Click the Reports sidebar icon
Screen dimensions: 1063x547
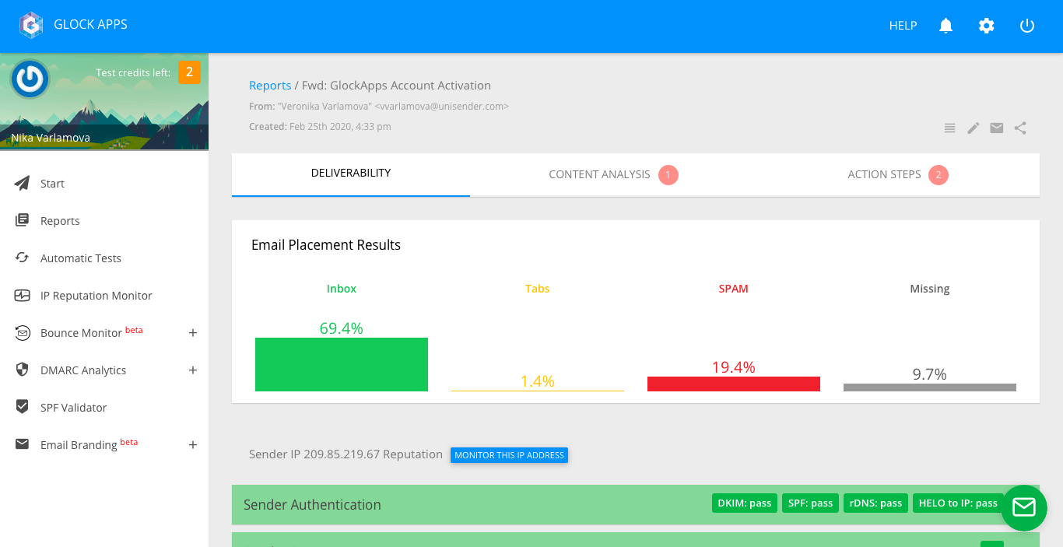(23, 220)
